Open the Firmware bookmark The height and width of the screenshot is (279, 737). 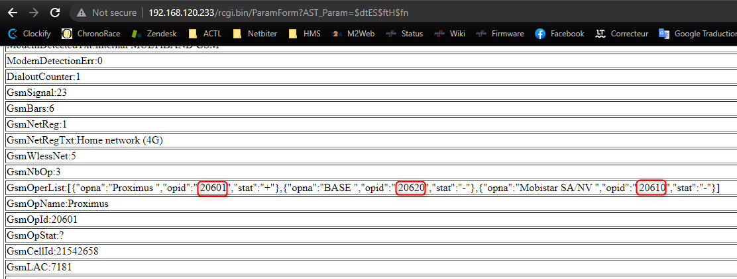500,34
